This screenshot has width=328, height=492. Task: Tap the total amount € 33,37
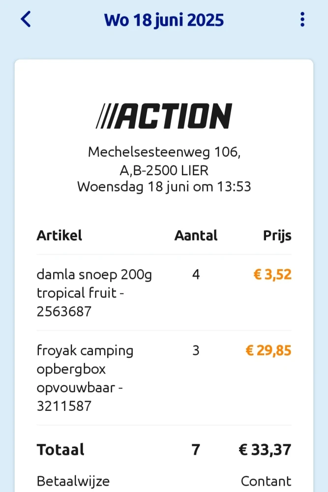pyautogui.click(x=265, y=450)
